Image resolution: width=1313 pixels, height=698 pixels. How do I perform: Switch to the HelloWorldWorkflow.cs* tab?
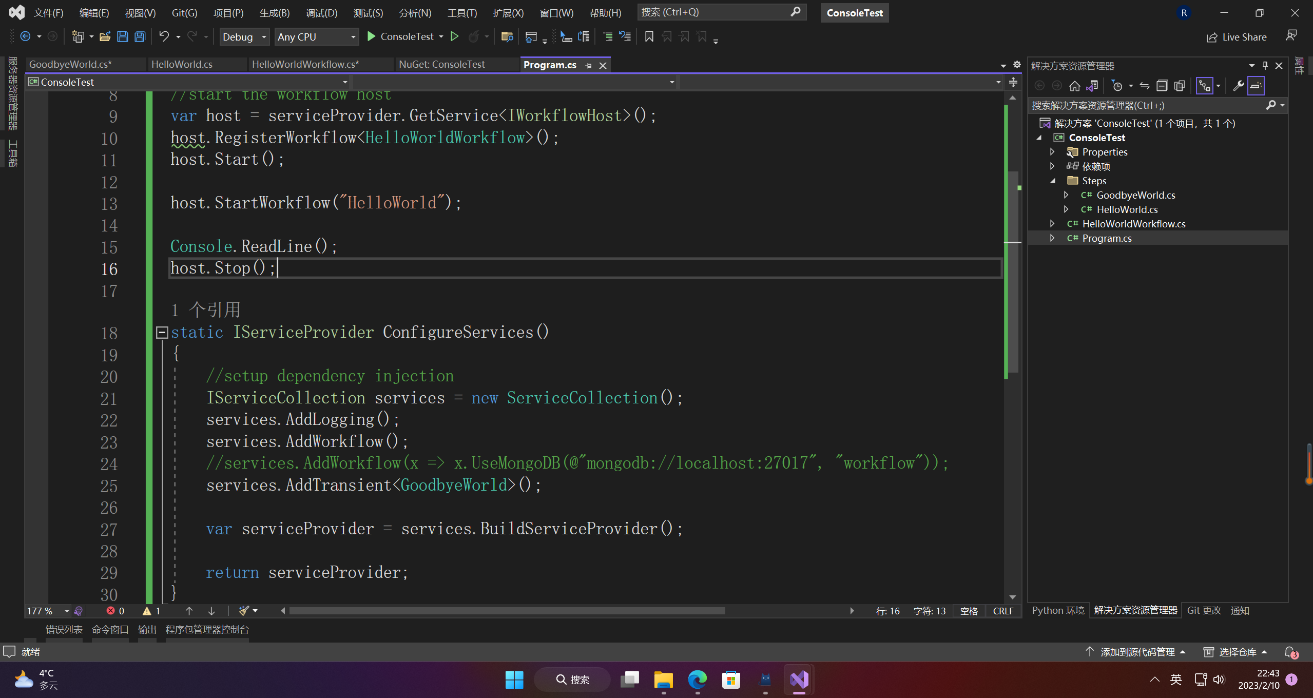(x=305, y=64)
